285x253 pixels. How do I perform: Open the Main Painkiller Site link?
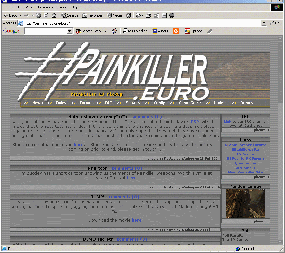(x=245, y=172)
